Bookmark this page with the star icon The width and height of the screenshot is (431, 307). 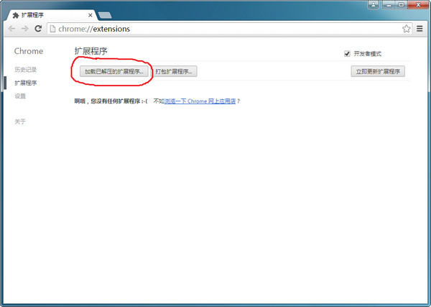(x=407, y=29)
